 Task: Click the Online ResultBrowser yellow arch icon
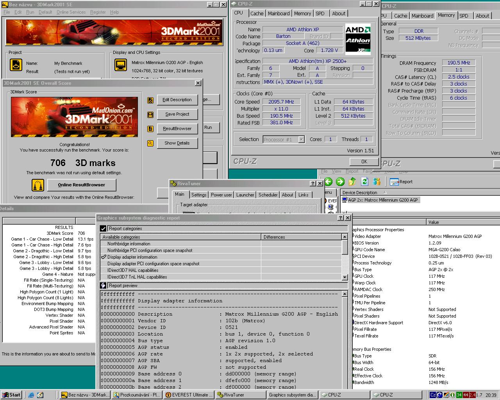pyautogui.click(x=38, y=185)
